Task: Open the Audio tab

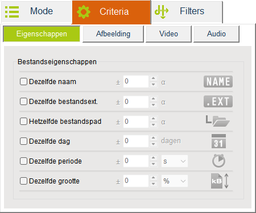Action: point(216,34)
